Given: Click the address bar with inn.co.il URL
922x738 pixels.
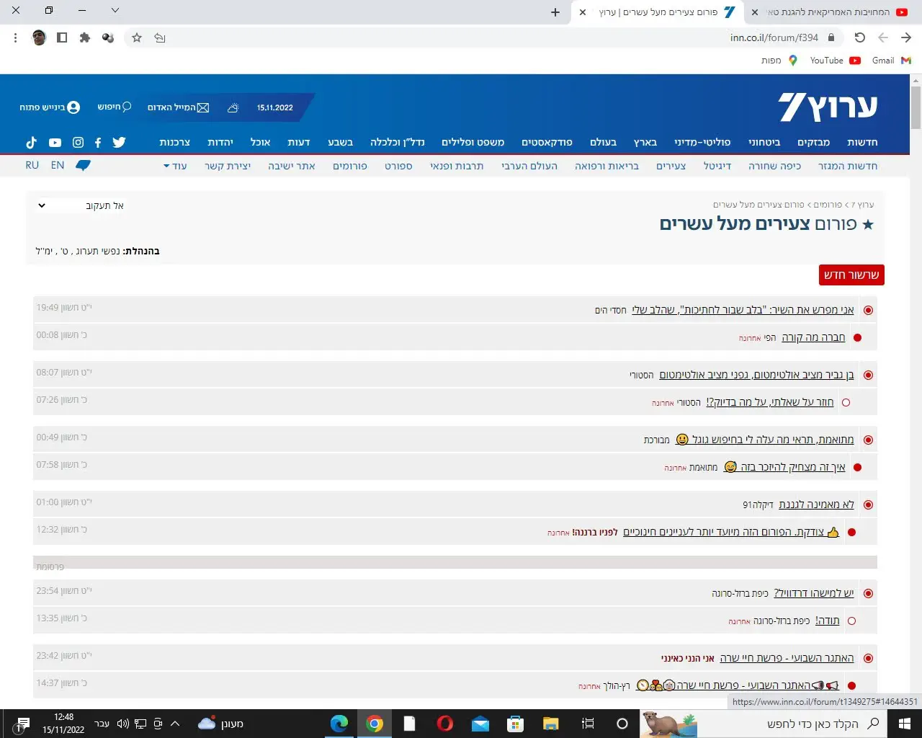Looking at the screenshot, I should click(x=504, y=37).
